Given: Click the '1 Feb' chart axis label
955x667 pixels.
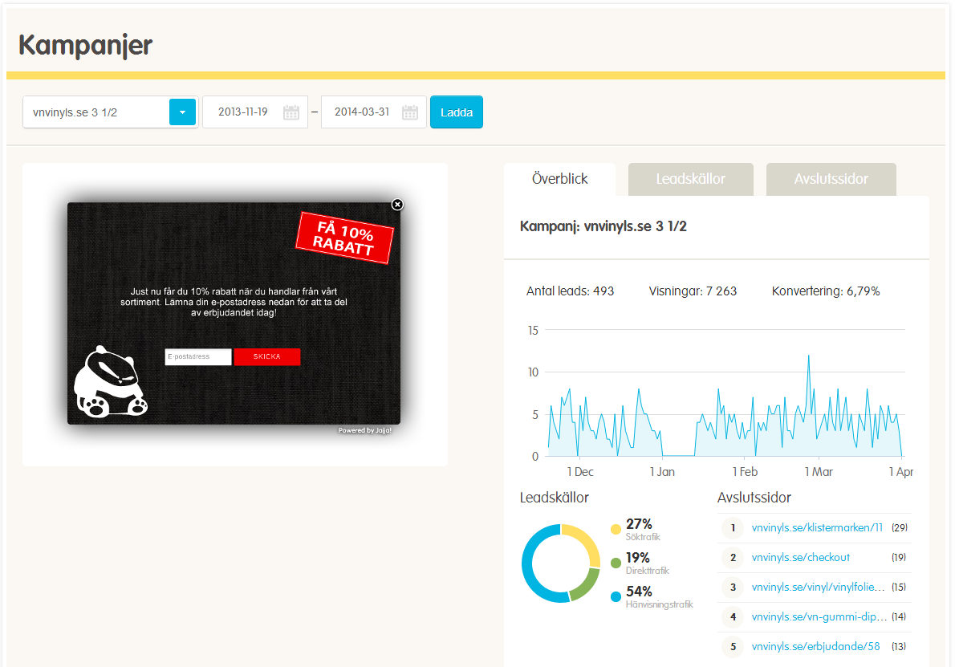Looking at the screenshot, I should point(745,472).
